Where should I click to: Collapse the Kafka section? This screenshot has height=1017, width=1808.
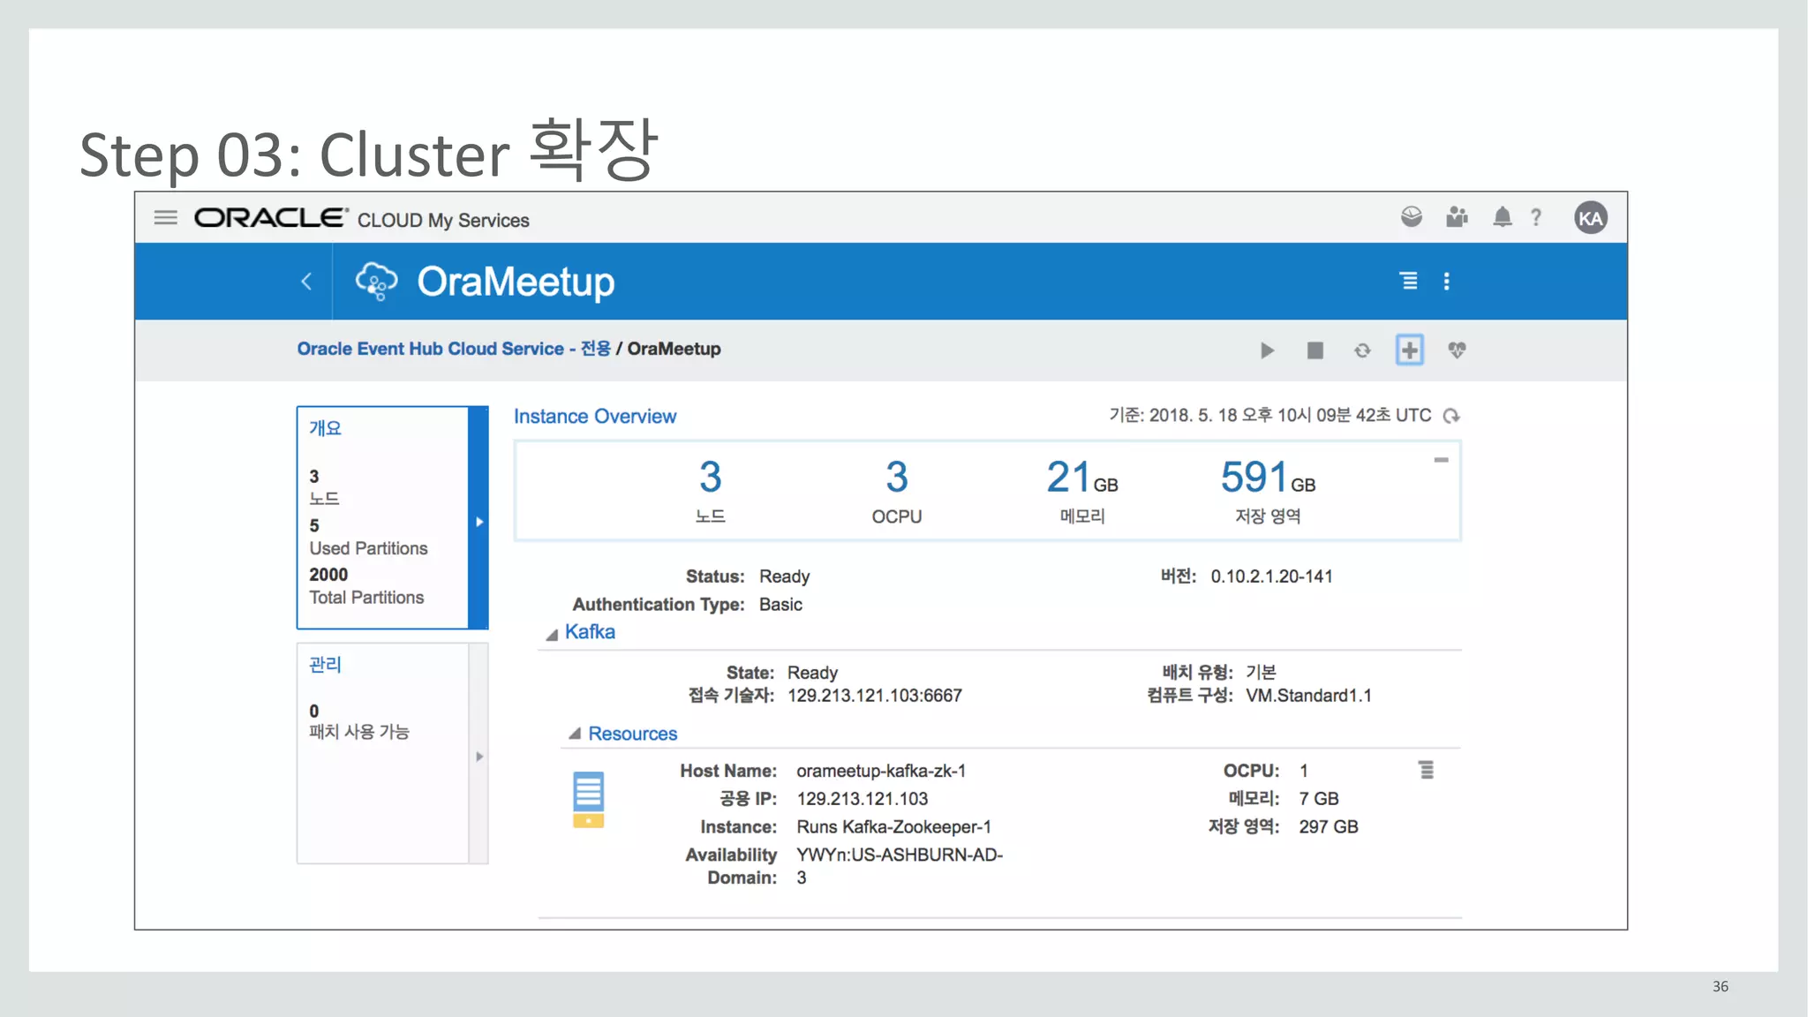(x=552, y=634)
